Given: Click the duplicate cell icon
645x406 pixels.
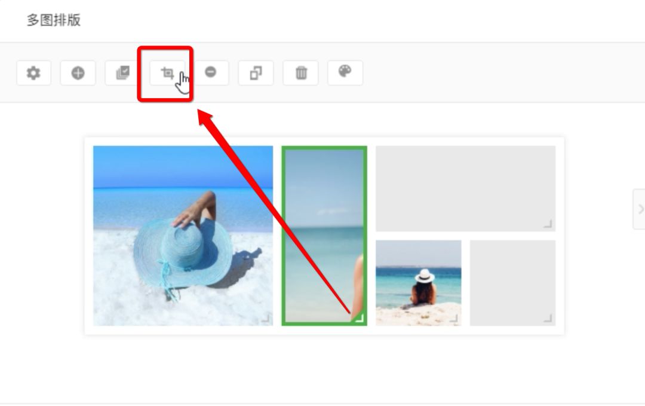Looking at the screenshot, I should coord(256,73).
